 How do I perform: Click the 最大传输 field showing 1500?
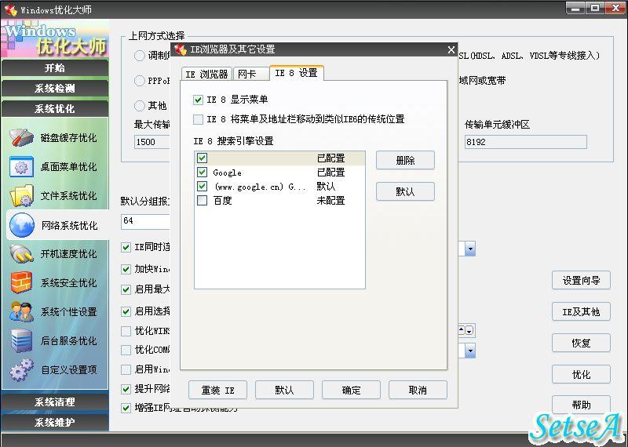[x=152, y=142]
